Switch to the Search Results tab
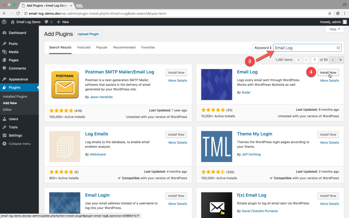This screenshot has width=349, height=218. 60,47
